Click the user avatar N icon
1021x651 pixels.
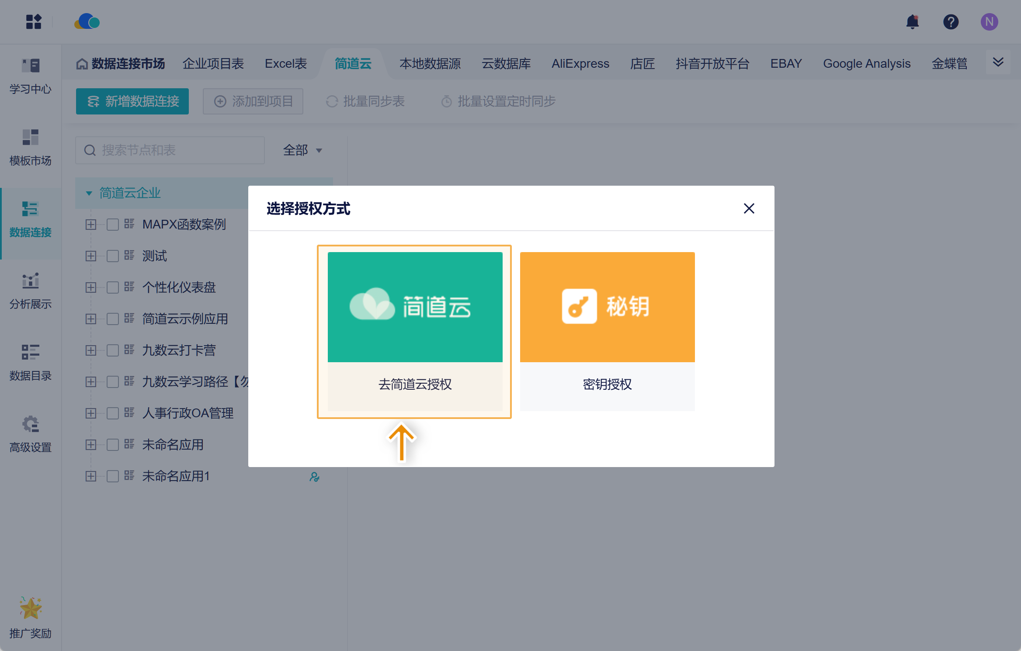pyautogui.click(x=989, y=22)
